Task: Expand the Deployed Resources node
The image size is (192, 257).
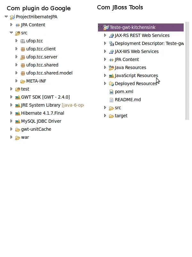Action: [105, 83]
